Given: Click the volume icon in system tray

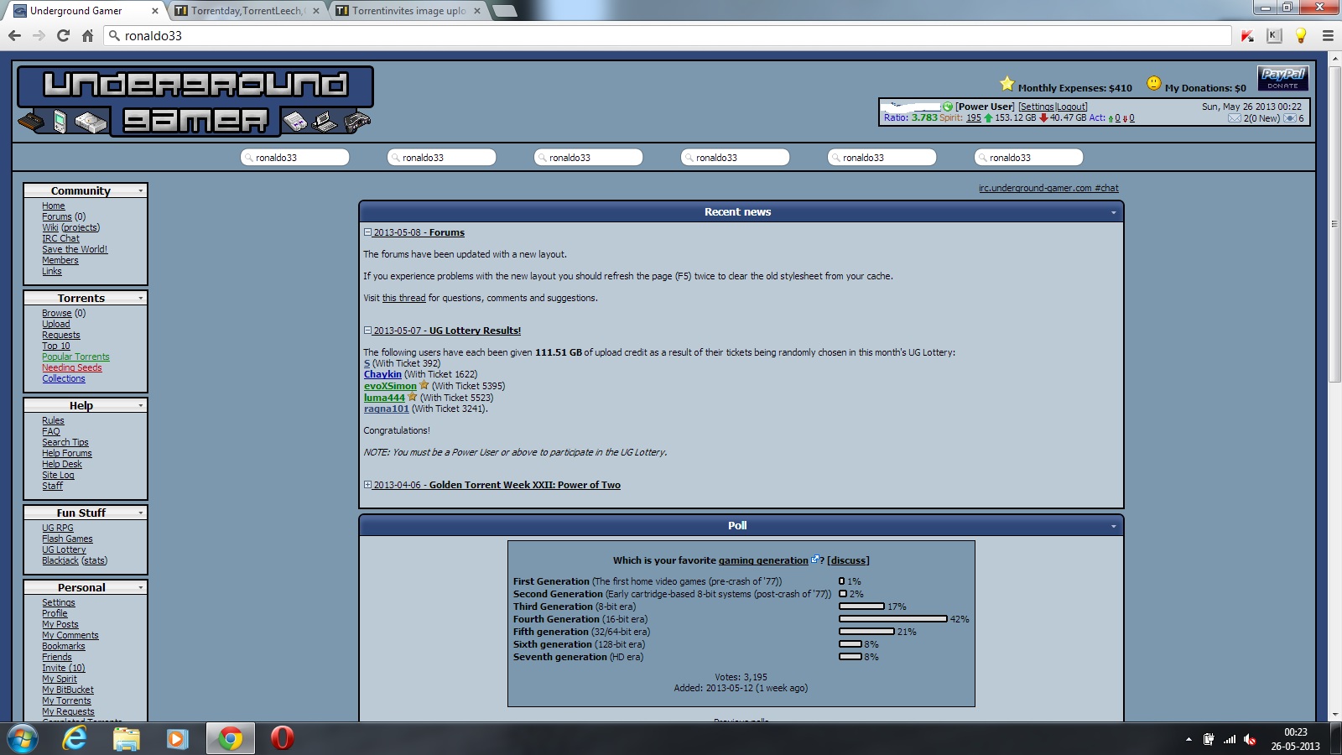Looking at the screenshot, I should [1250, 739].
